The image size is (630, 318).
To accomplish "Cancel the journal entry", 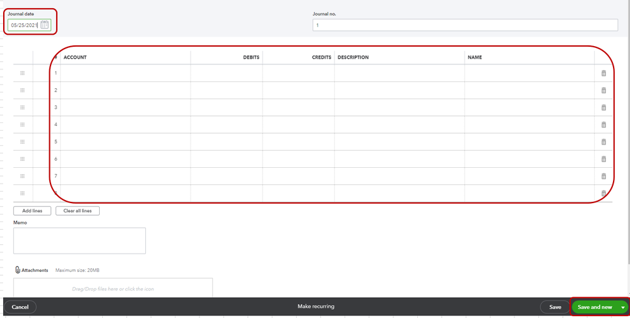I will pos(20,307).
